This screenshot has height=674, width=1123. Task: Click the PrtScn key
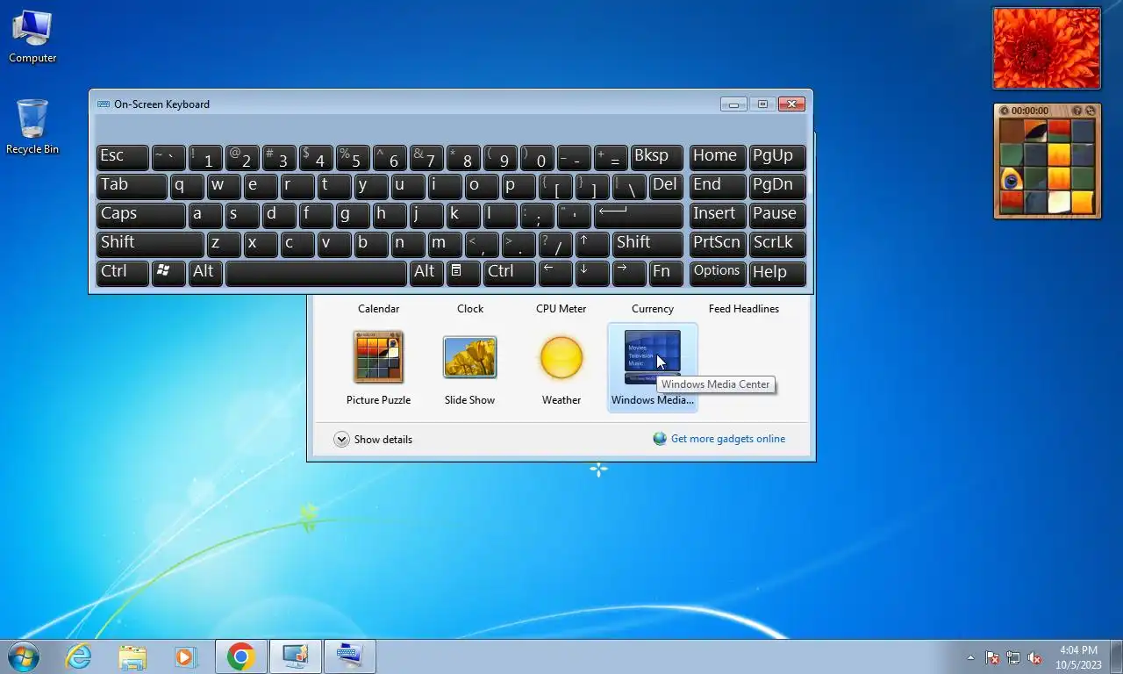click(718, 244)
